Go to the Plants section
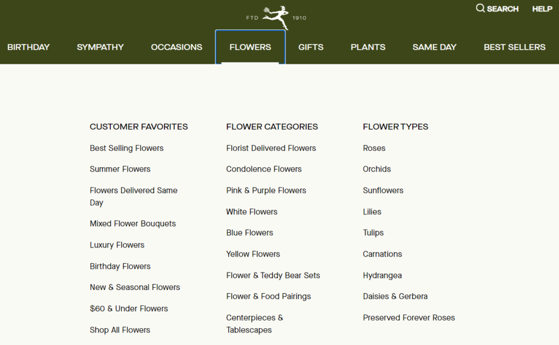 click(x=368, y=47)
